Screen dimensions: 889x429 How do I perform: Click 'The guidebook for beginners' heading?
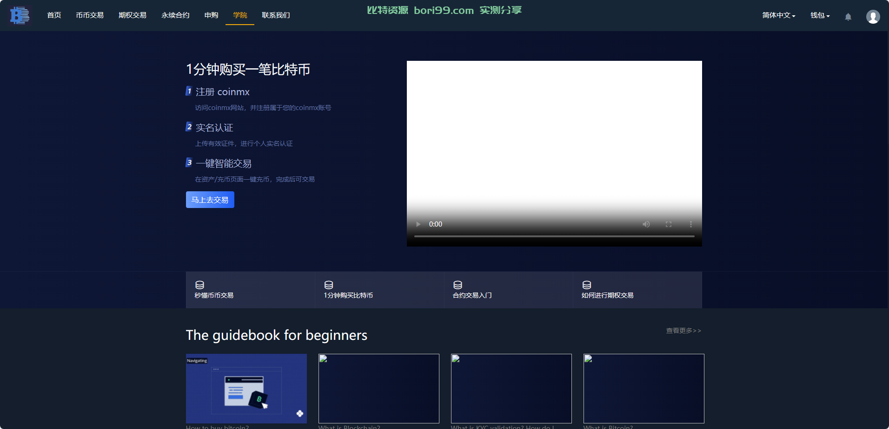[x=277, y=335]
